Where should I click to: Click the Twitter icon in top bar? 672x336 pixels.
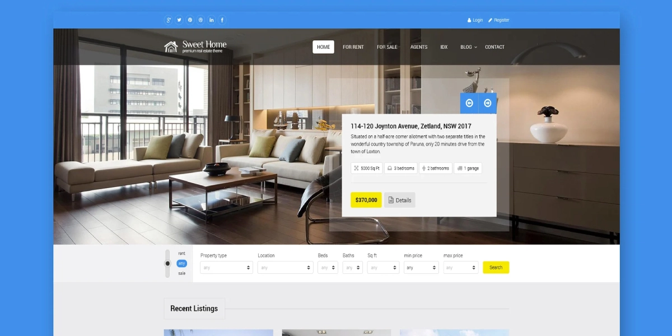[179, 20]
